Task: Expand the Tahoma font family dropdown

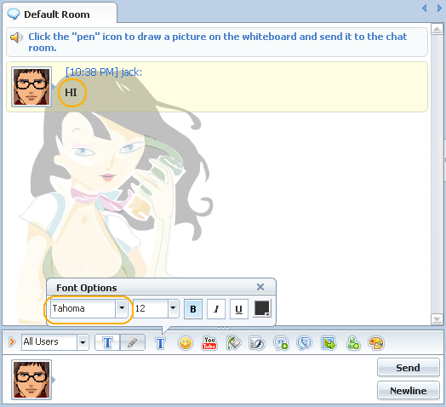Action: pyautogui.click(x=122, y=308)
